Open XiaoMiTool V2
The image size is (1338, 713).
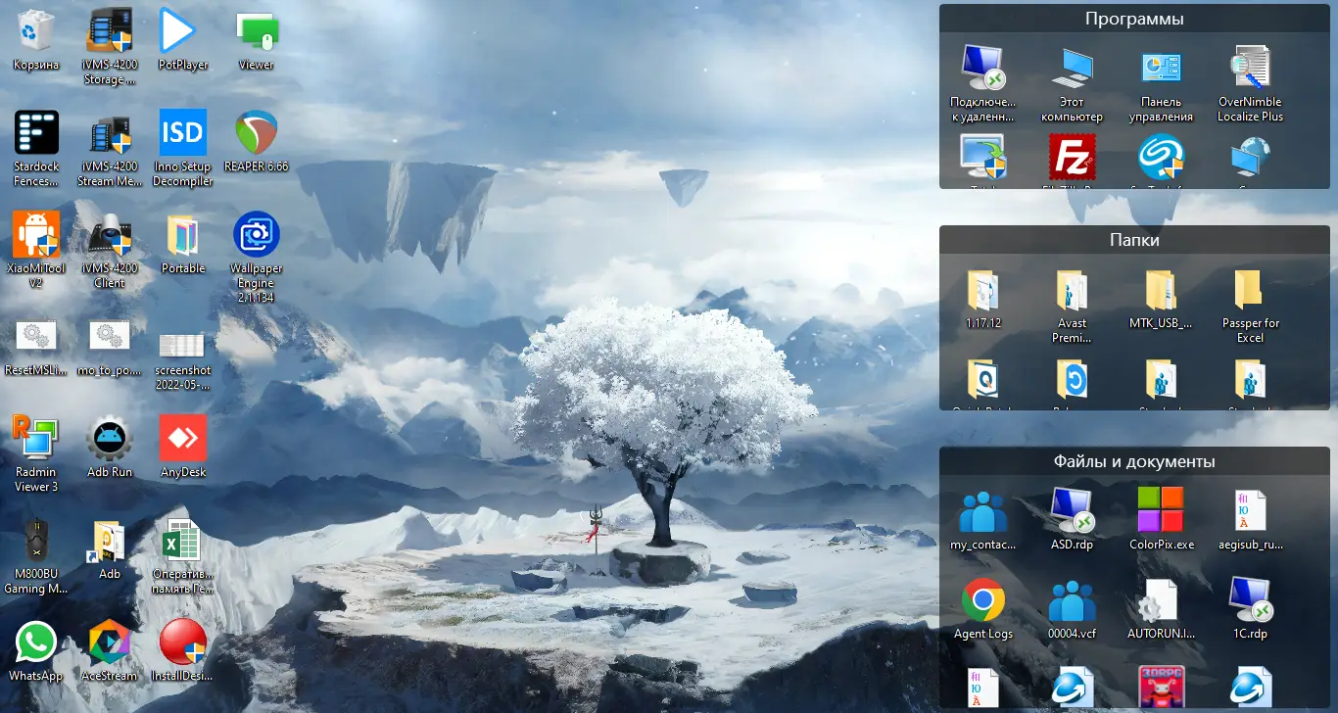(x=36, y=237)
